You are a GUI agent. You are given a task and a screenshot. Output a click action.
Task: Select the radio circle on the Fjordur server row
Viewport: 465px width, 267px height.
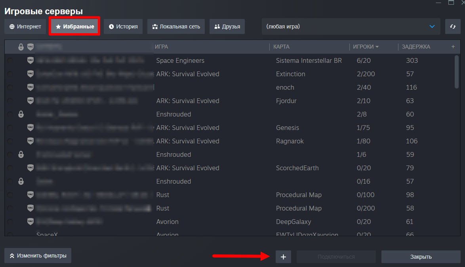10,101
